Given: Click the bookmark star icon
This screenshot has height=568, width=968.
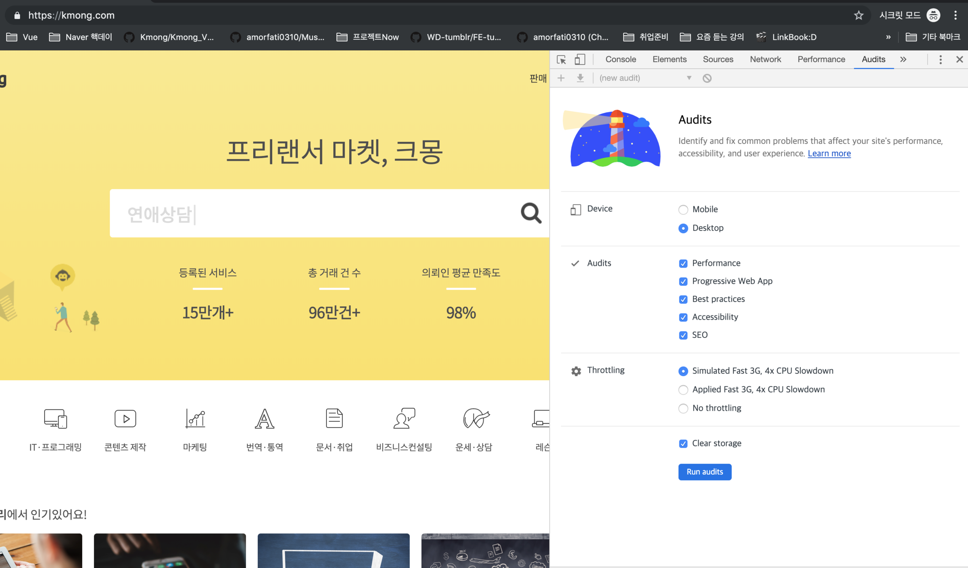Looking at the screenshot, I should click(x=858, y=16).
